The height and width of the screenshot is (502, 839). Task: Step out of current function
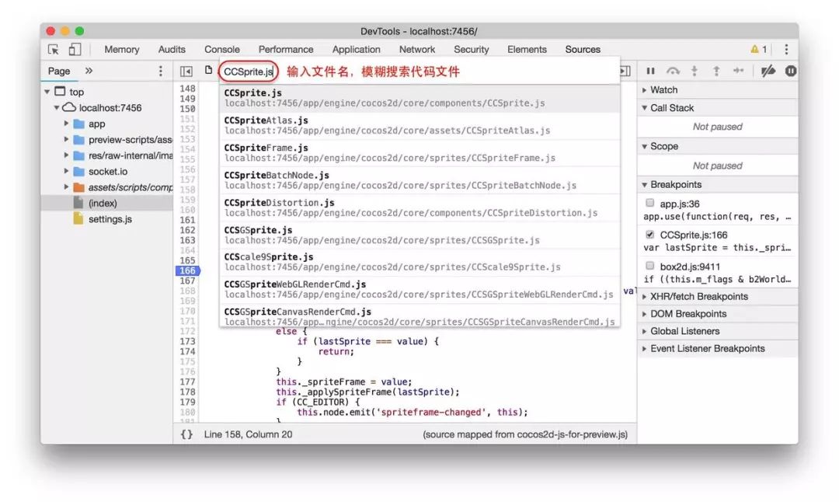716,71
